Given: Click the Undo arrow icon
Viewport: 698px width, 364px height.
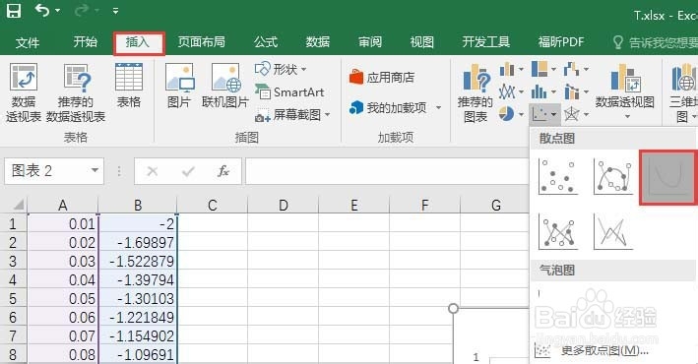Looking at the screenshot, I should tap(42, 10).
